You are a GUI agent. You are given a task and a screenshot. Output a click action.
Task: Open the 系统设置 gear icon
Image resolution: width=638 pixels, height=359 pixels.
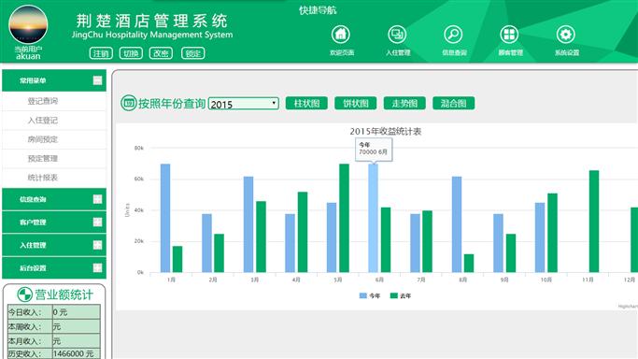click(565, 35)
